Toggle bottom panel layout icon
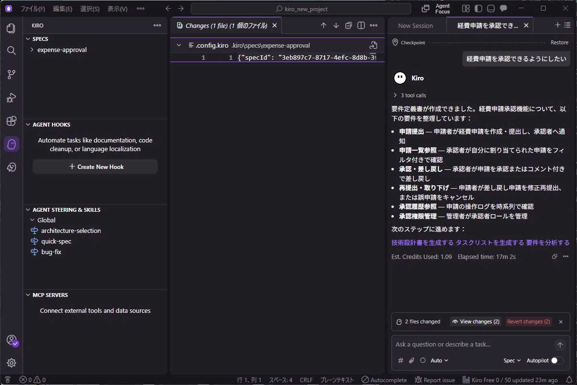Screen dimensions: 577x385 [490, 9]
